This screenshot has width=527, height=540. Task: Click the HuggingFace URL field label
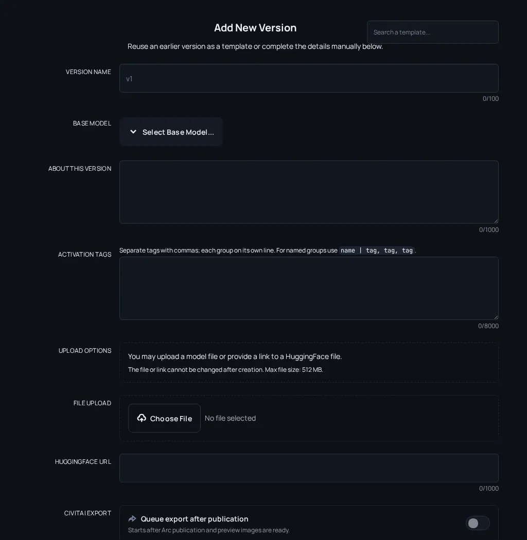pos(83,461)
